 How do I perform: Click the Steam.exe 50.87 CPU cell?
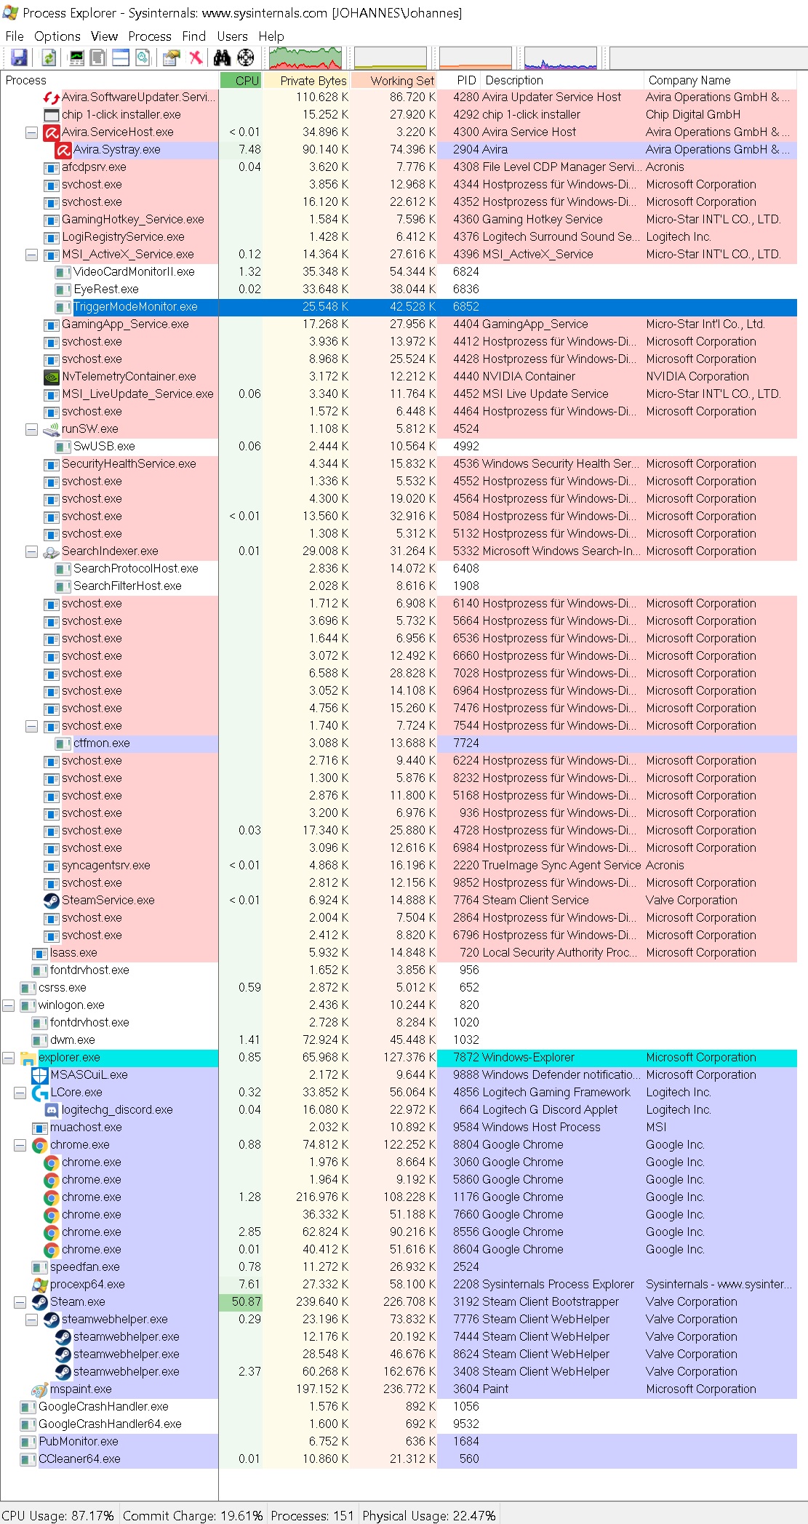coord(241,1302)
